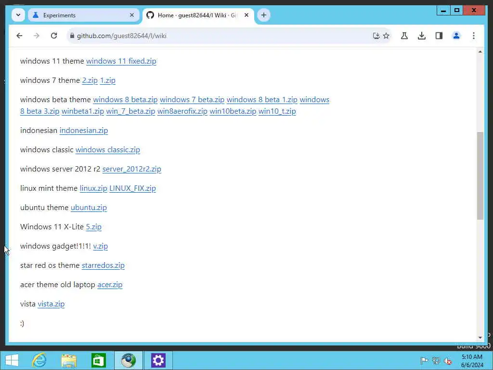Download vista.zip
This screenshot has width=493, height=370.
[x=51, y=304]
